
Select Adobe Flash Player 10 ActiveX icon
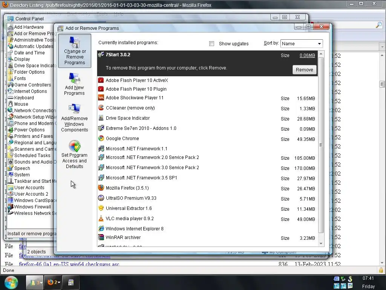tap(101, 80)
